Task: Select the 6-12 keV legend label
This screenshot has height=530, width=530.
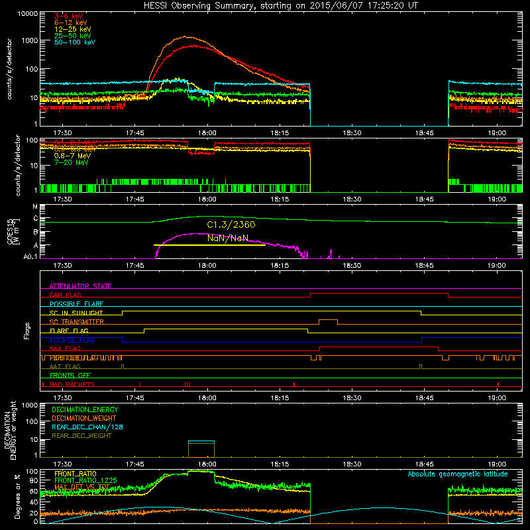Action: point(71,23)
